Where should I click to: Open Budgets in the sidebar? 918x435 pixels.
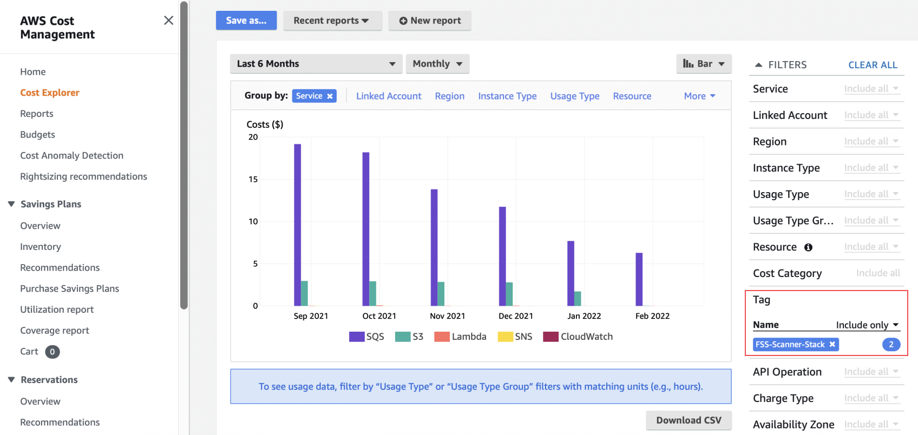37,135
